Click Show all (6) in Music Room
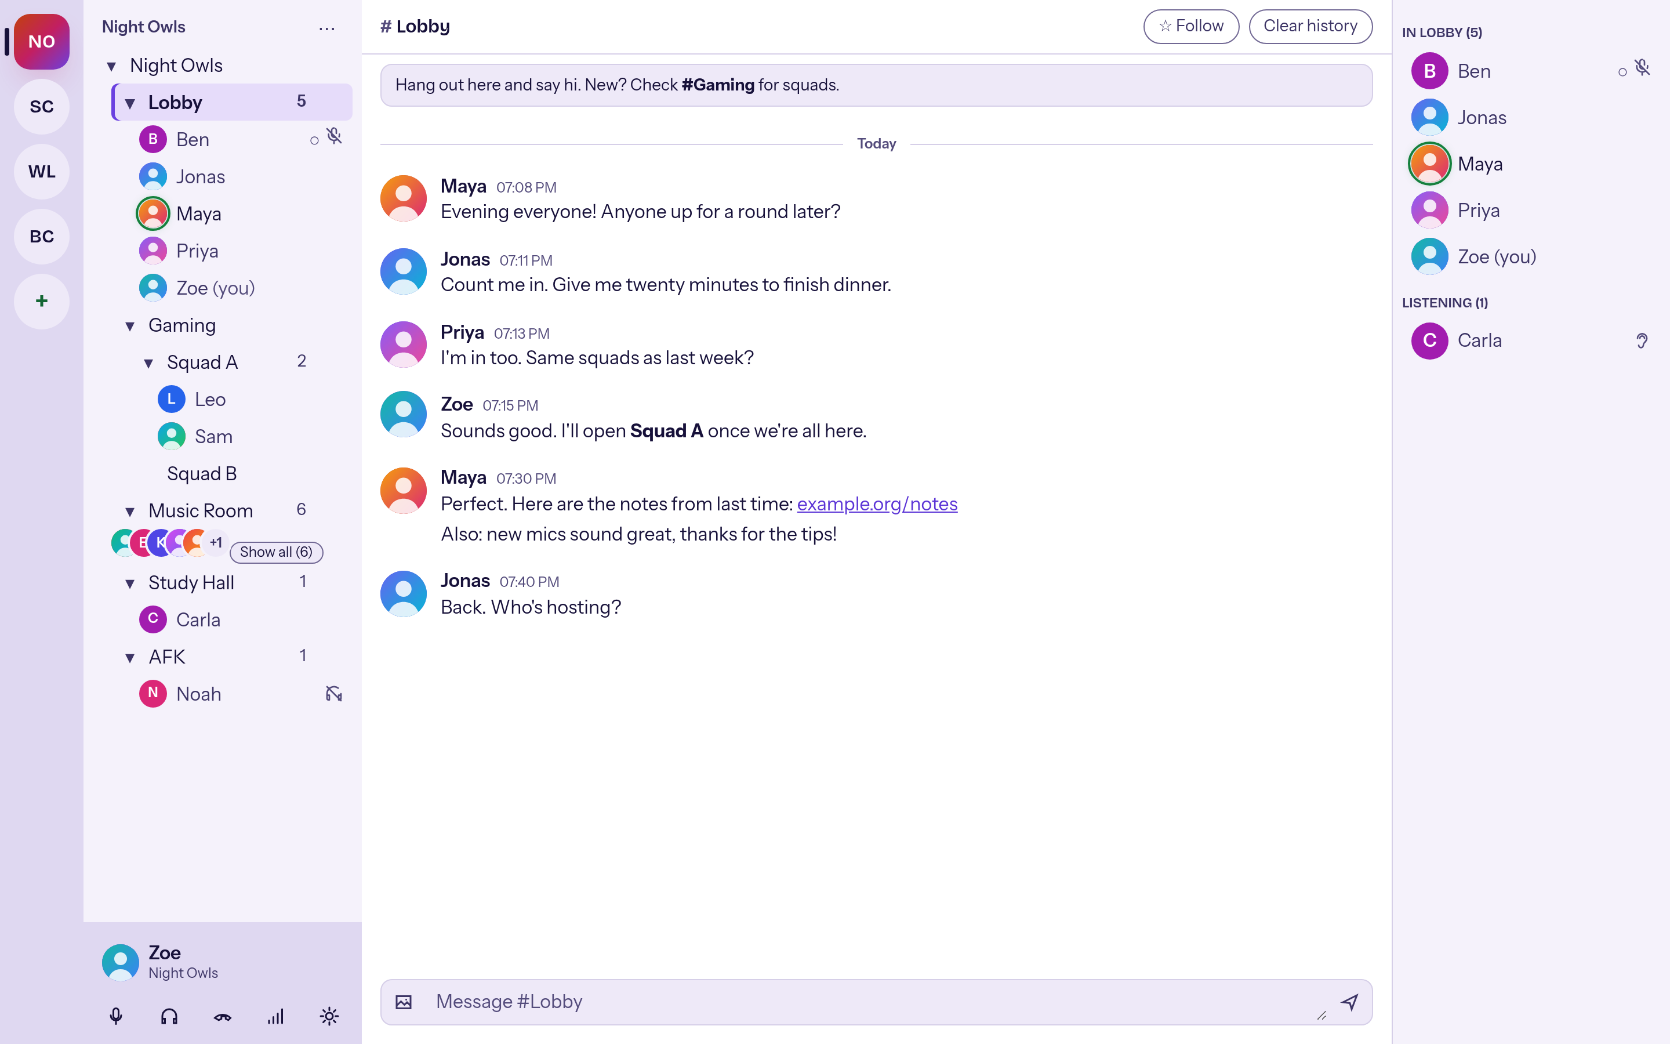The height and width of the screenshot is (1044, 1670). point(276,552)
